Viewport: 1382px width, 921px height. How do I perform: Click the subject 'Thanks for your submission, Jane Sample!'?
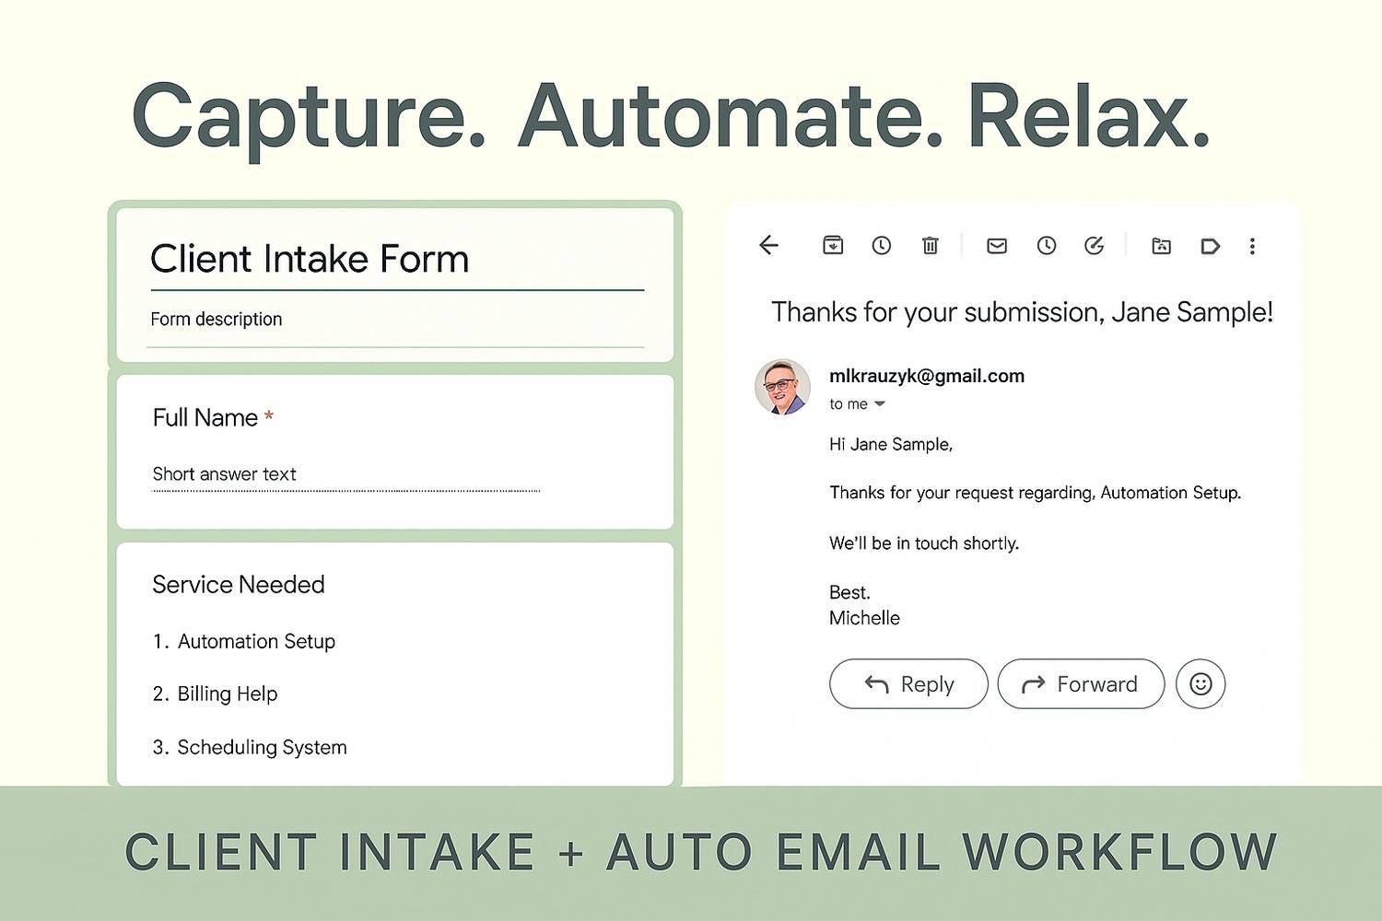coord(1023,312)
